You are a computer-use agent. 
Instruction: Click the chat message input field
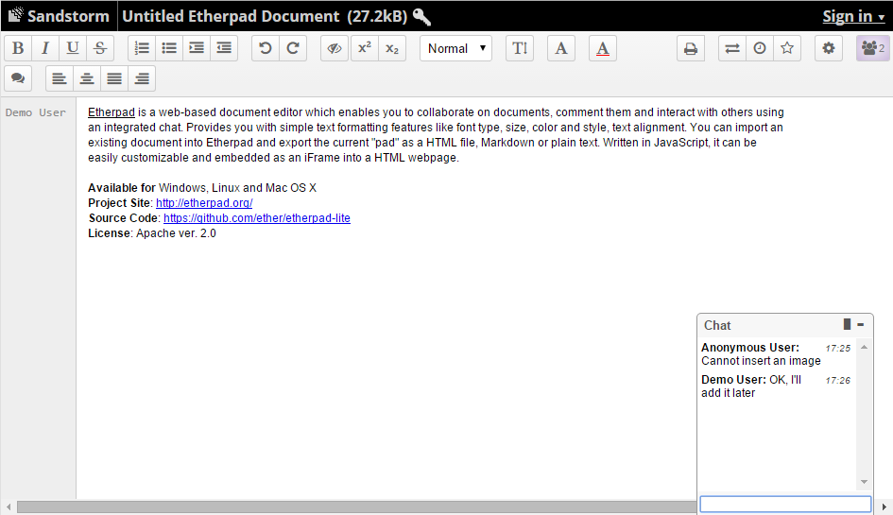(x=785, y=505)
